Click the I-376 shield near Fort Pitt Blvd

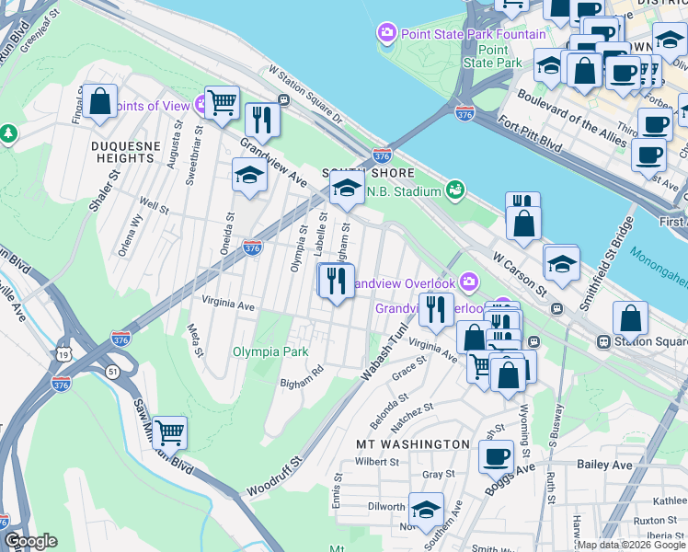coord(464,114)
